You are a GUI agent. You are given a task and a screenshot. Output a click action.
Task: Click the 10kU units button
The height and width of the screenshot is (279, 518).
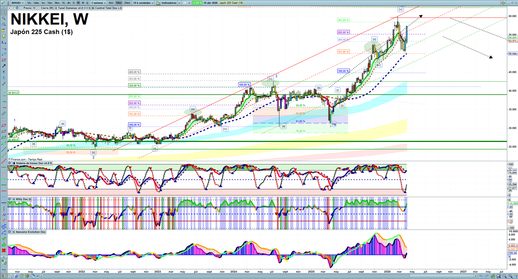(x=119, y=3)
